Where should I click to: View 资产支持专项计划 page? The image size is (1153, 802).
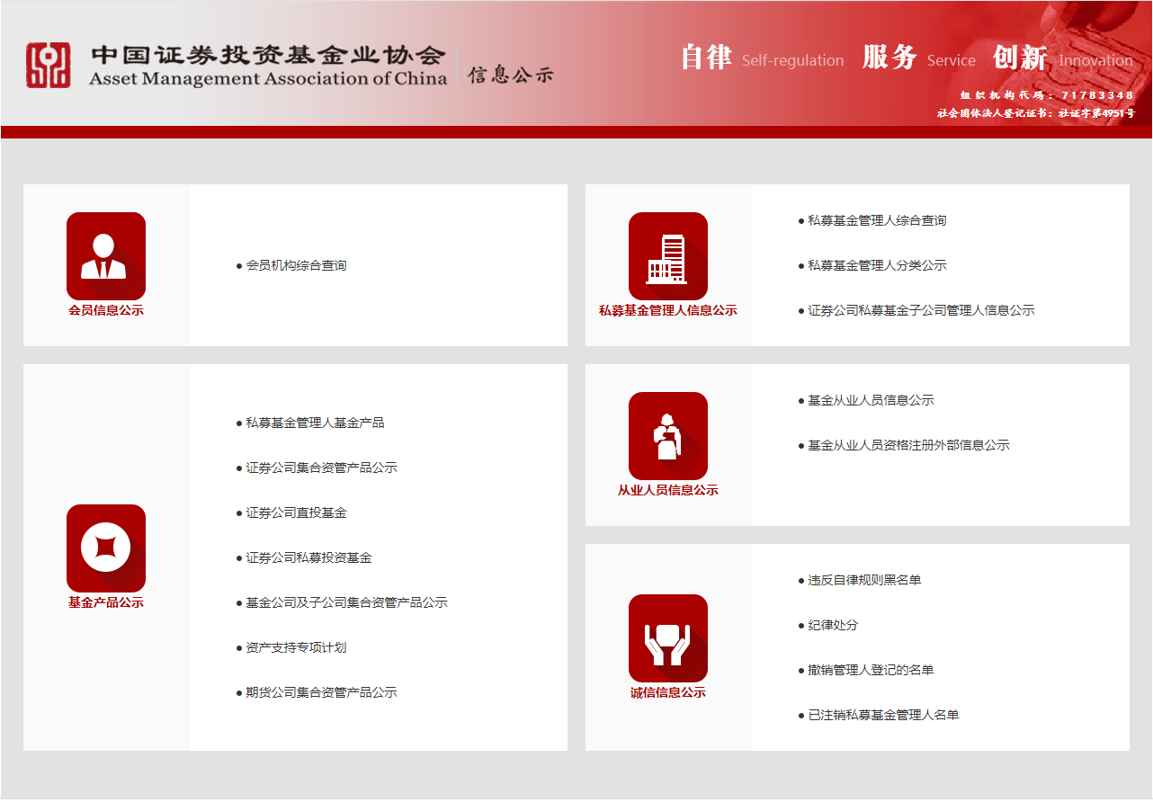[296, 647]
